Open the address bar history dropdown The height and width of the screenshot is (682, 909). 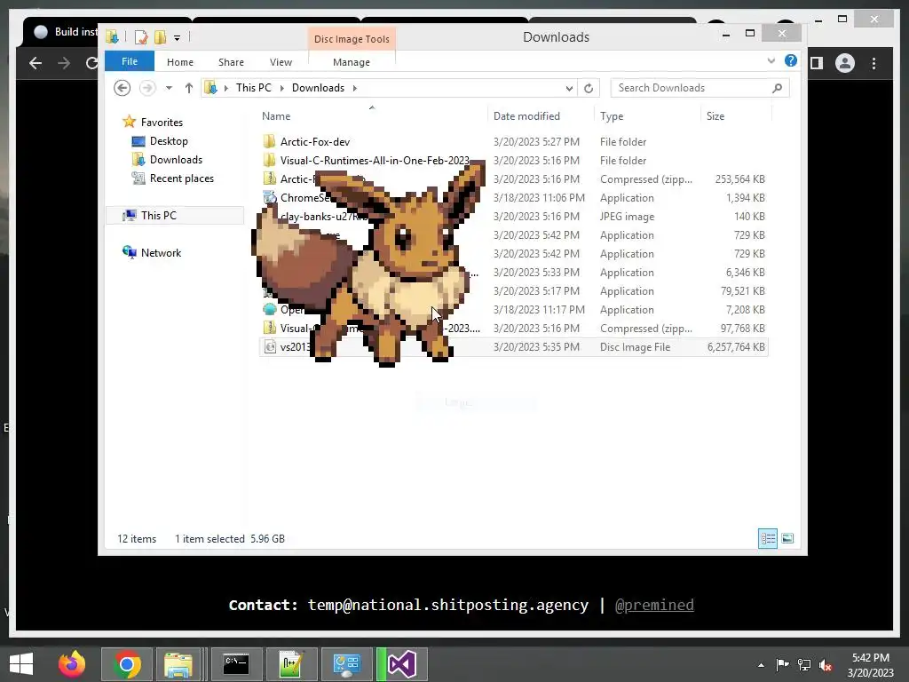point(569,88)
